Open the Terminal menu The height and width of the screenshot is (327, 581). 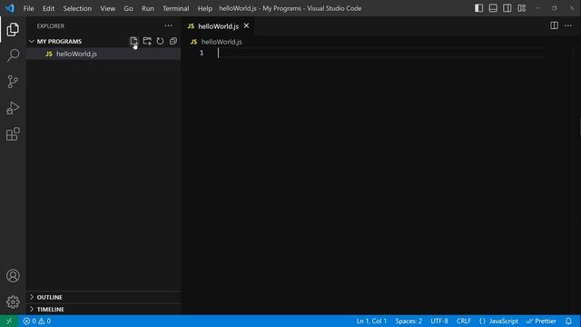coord(175,8)
